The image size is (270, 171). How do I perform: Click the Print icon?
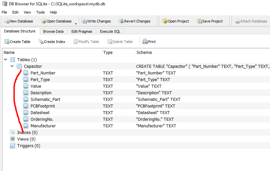pos(145,41)
